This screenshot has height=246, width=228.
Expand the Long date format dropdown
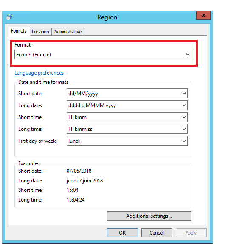(x=127, y=105)
